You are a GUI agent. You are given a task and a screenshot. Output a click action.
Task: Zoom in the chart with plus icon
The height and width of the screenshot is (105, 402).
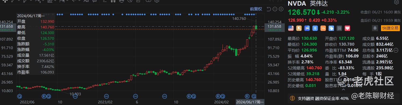coord(281,9)
